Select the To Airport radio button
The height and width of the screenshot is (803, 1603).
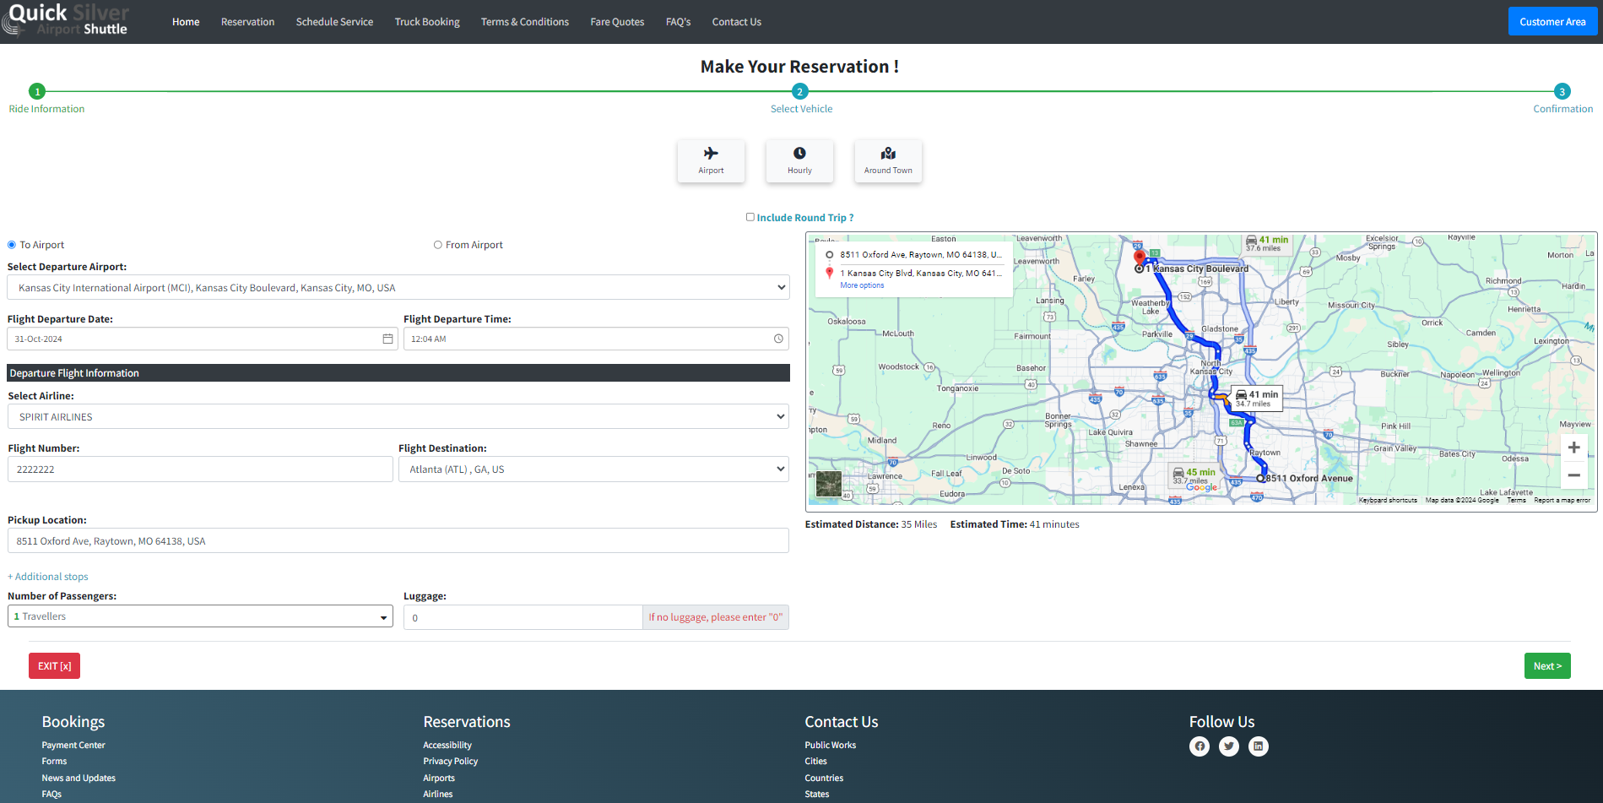[x=12, y=245]
